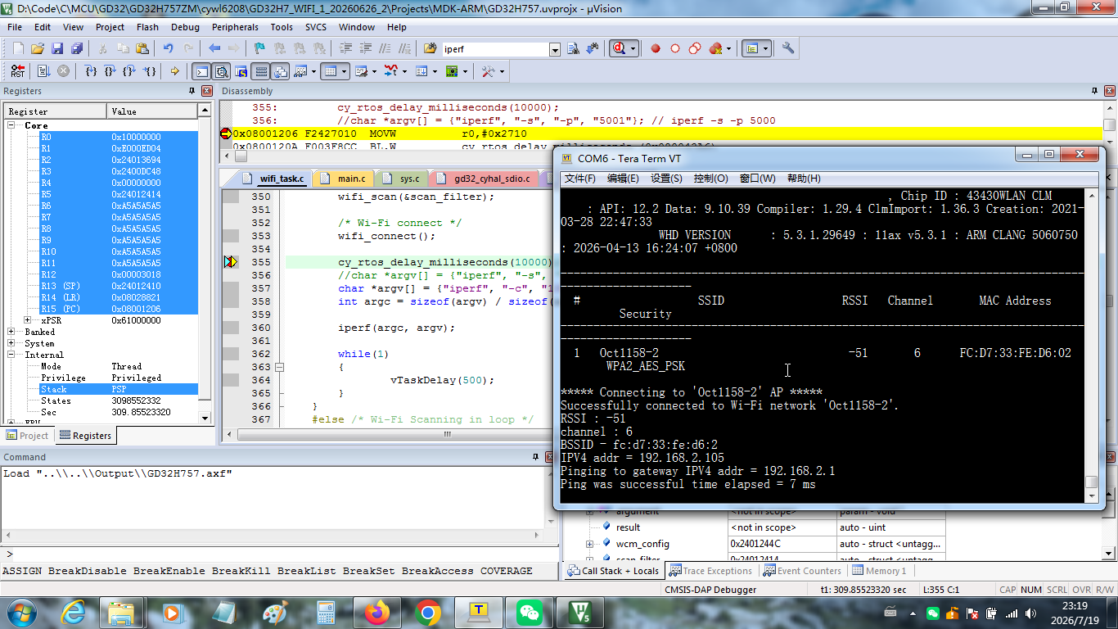Click the Tera Term terminal scrollbar
This screenshot has height=629, width=1118.
pyautogui.click(x=1091, y=346)
